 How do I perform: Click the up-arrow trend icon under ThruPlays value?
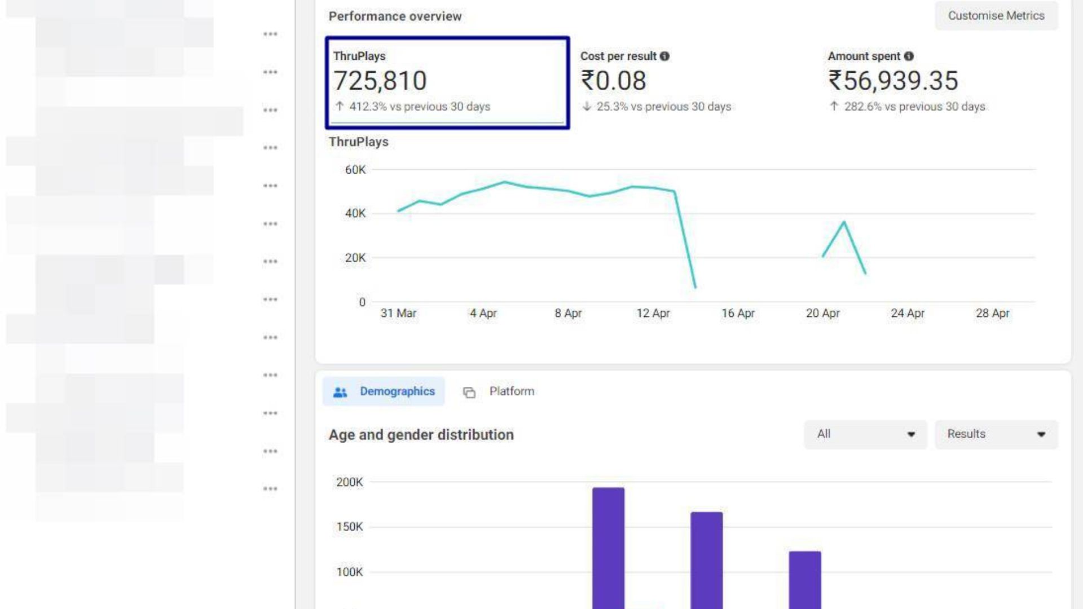(340, 106)
